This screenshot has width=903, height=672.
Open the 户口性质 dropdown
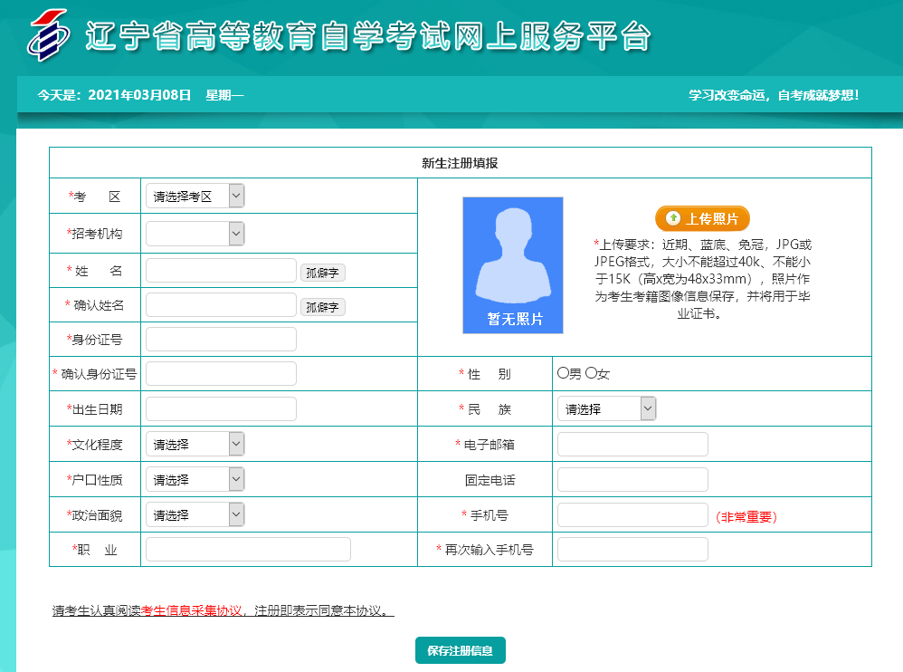(x=195, y=479)
